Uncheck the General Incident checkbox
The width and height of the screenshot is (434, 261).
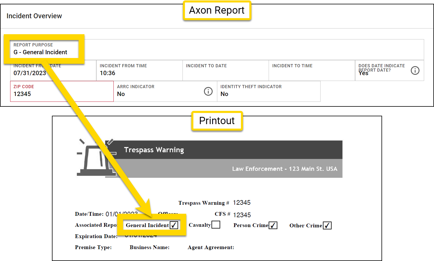[x=174, y=225]
